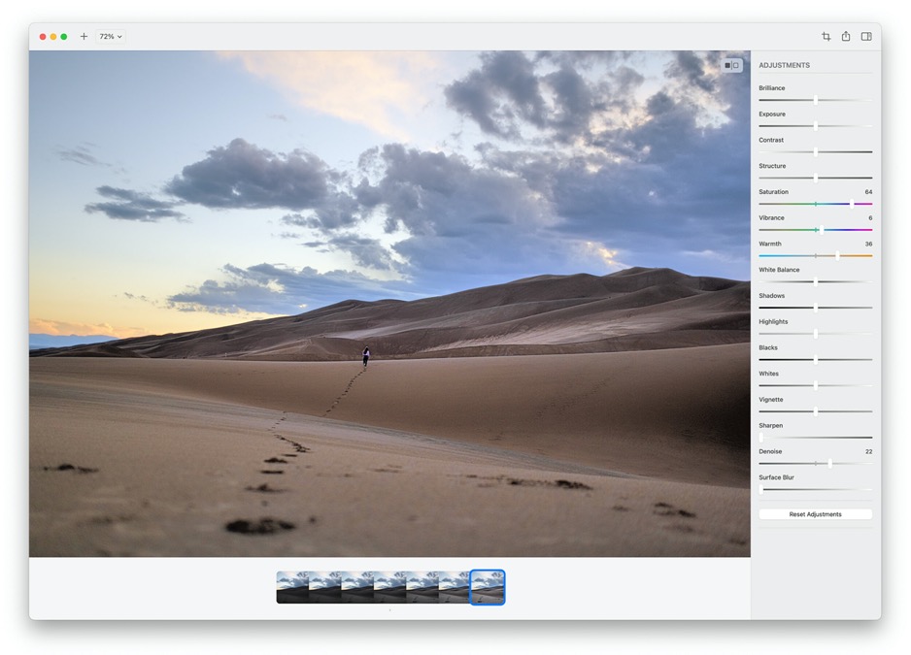911x655 pixels.
Task: Select the first thumbnail in the filmstrip
Action: (292, 587)
